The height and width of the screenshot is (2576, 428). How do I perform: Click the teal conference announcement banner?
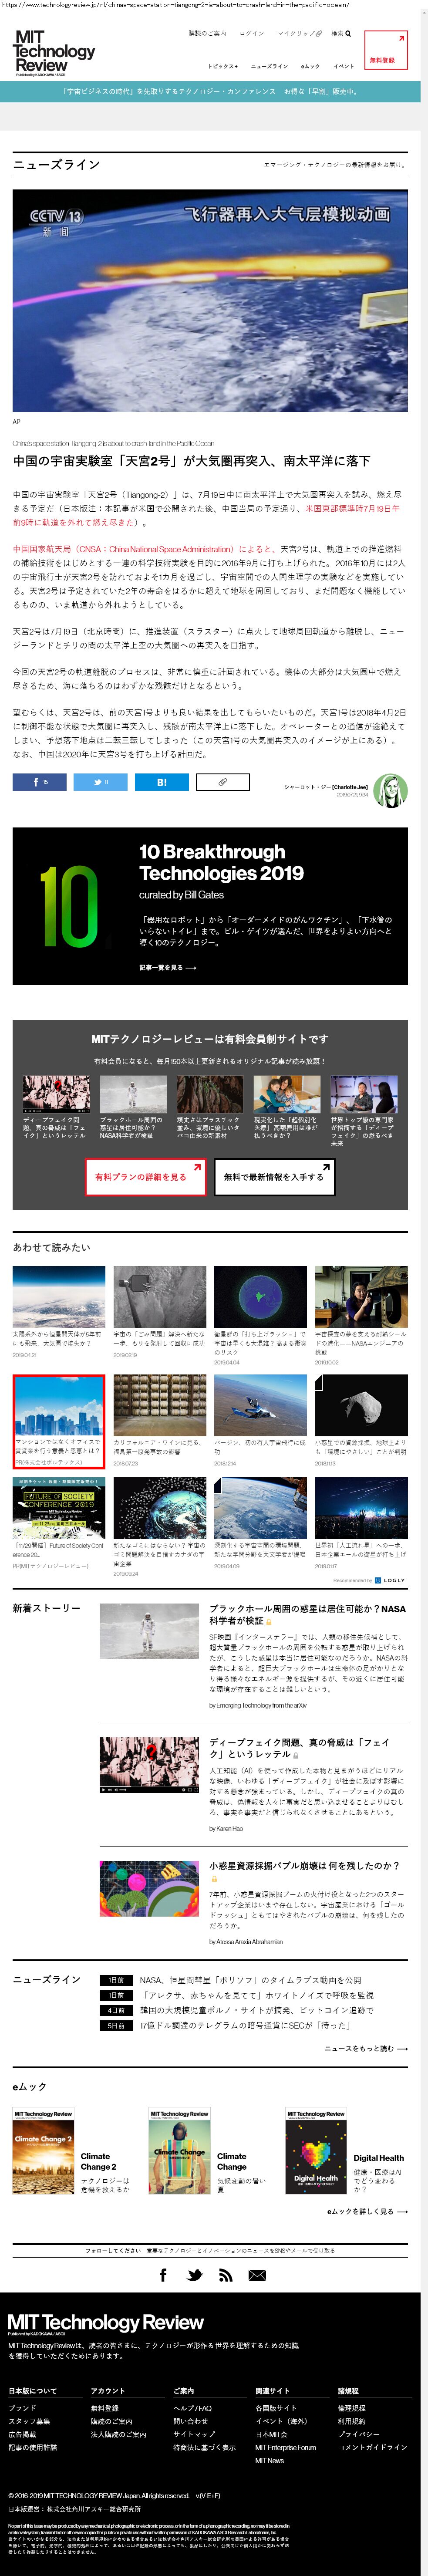(210, 91)
